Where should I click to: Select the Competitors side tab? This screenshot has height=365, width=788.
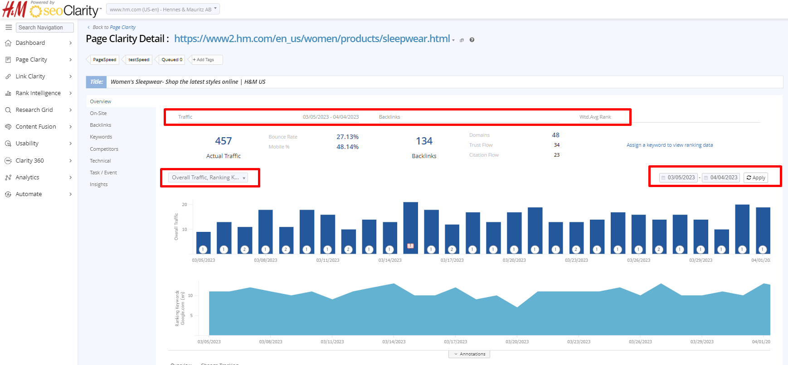[104, 149]
